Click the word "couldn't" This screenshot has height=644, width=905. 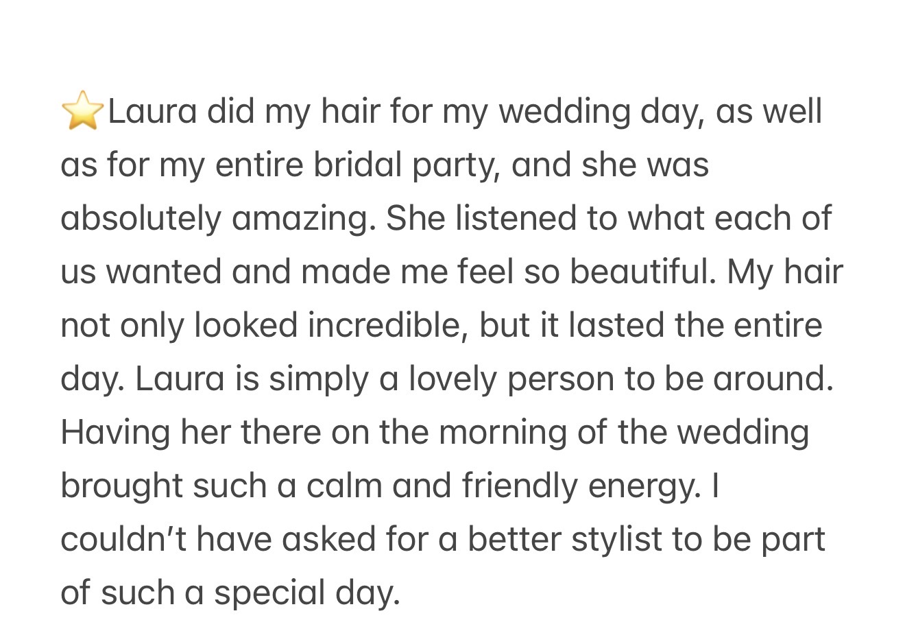tap(123, 539)
